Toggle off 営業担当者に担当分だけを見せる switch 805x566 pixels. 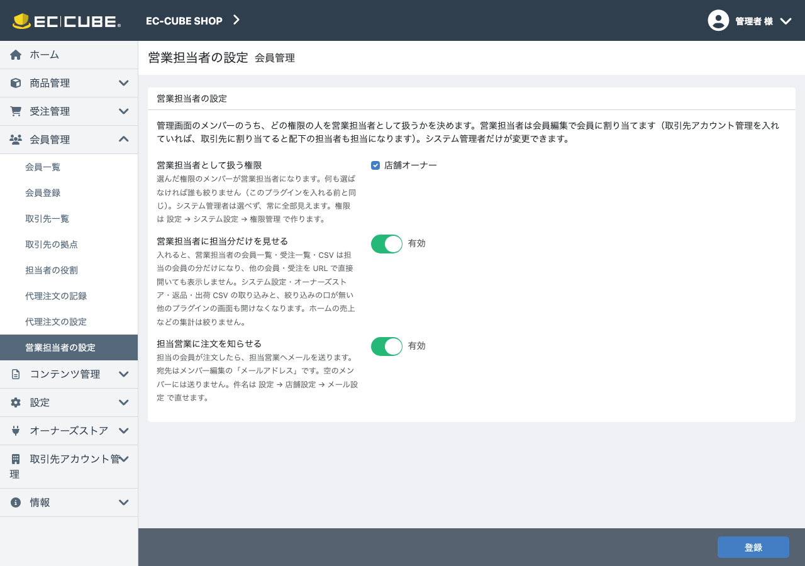pos(387,244)
